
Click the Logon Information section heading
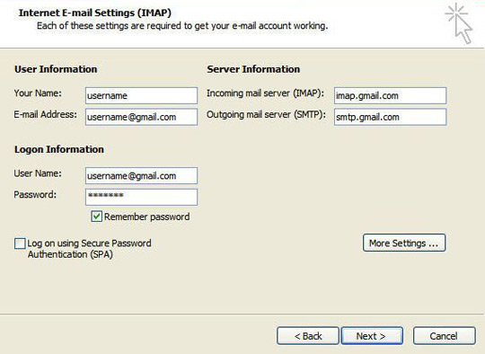[x=59, y=149]
